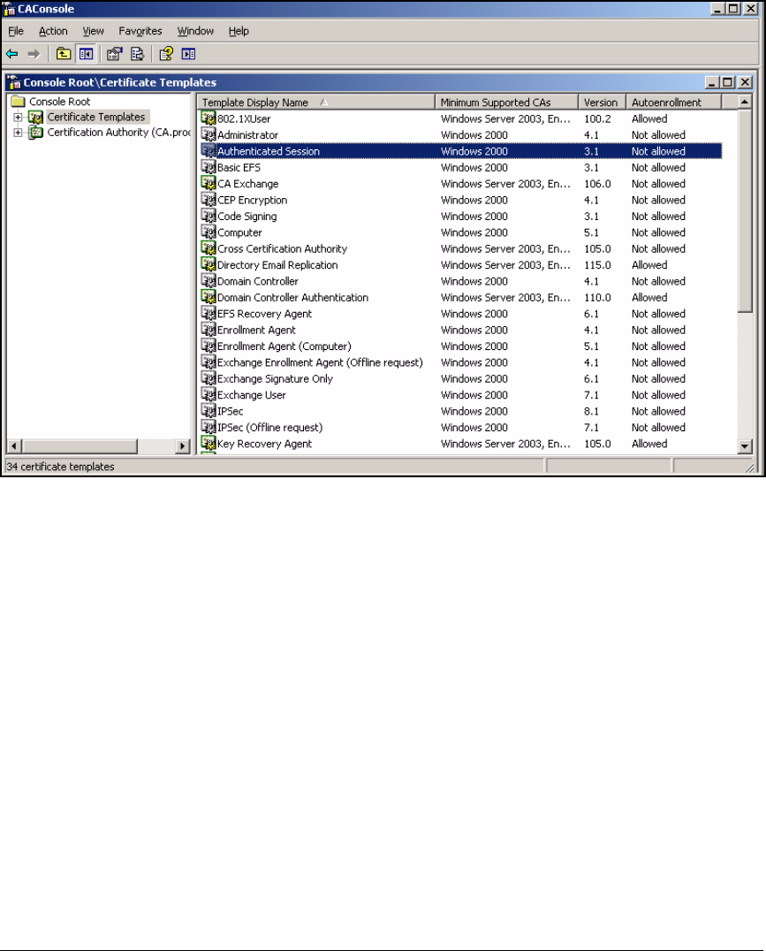Click the Basic EFS template icon
The width and height of the screenshot is (766, 951).
tap(209, 167)
